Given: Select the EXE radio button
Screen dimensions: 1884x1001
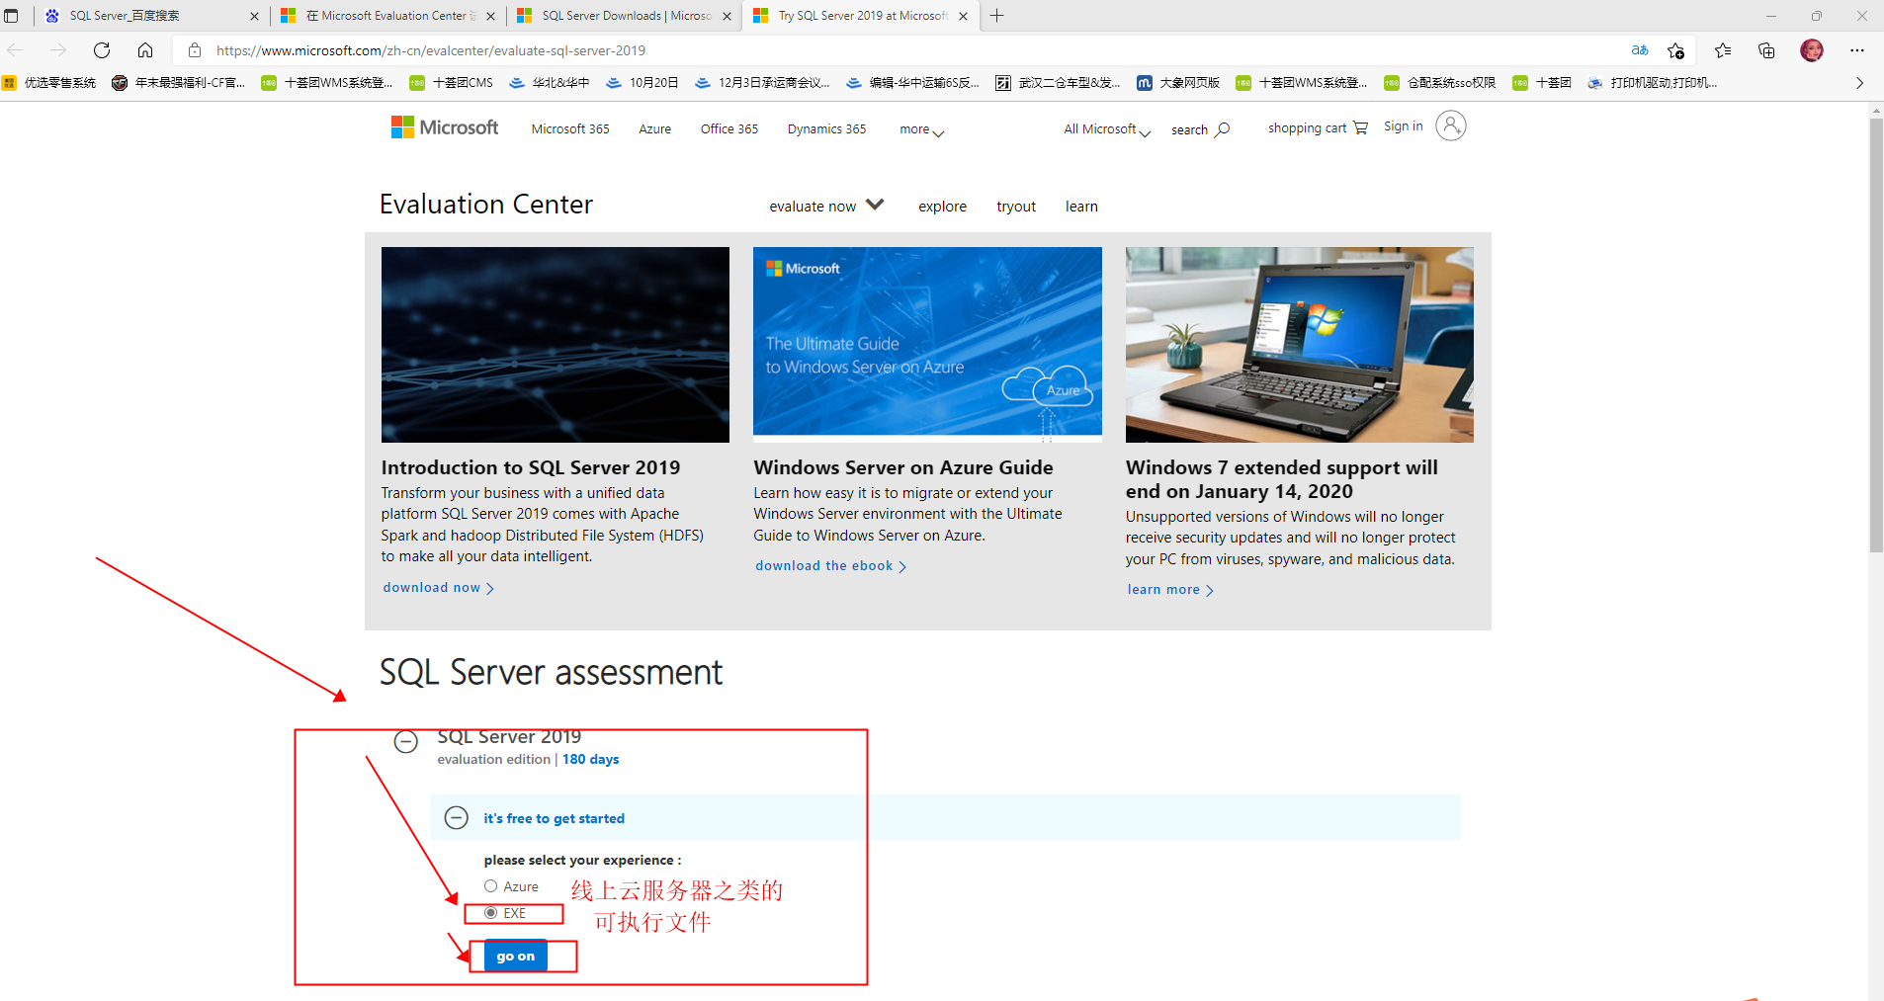Looking at the screenshot, I should pyautogui.click(x=491, y=912).
